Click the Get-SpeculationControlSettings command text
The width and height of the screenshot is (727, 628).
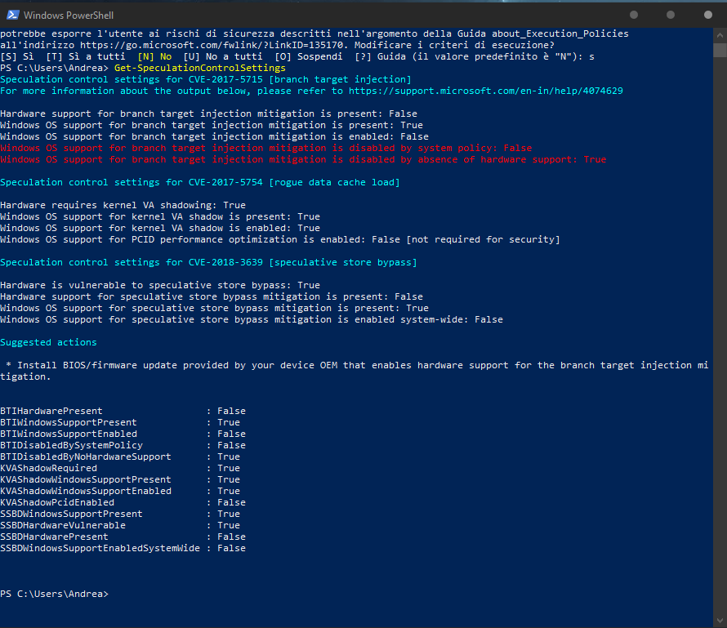click(200, 68)
